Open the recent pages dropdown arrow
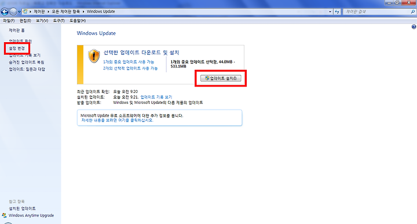 coord(19,12)
